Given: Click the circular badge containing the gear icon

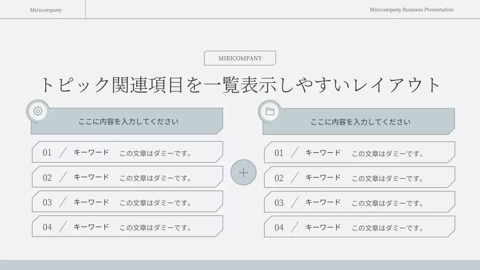Looking at the screenshot, I should [x=37, y=111].
